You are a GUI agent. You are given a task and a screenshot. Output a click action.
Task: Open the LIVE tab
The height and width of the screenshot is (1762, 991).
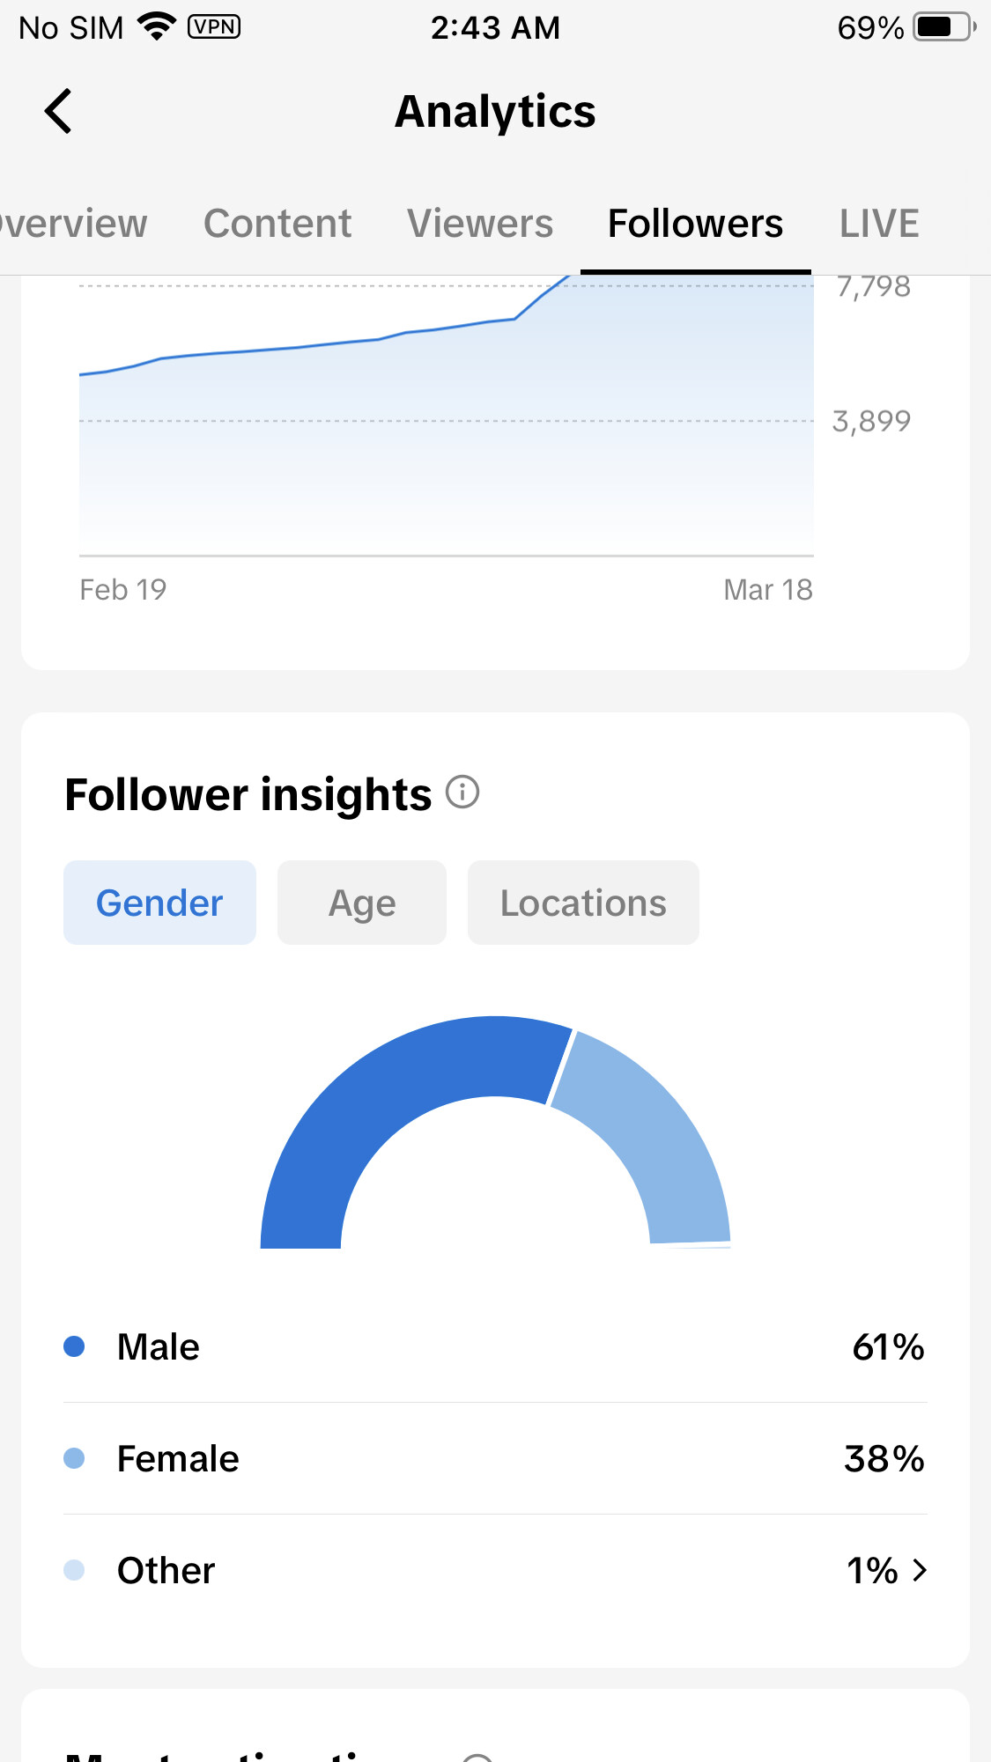tap(878, 224)
